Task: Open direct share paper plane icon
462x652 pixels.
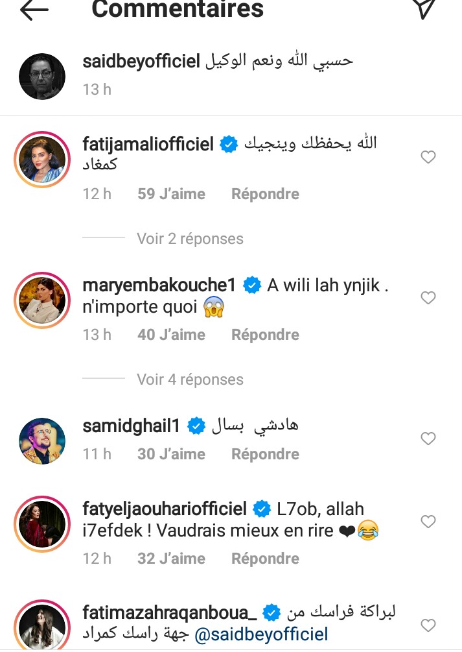Action: click(x=424, y=8)
